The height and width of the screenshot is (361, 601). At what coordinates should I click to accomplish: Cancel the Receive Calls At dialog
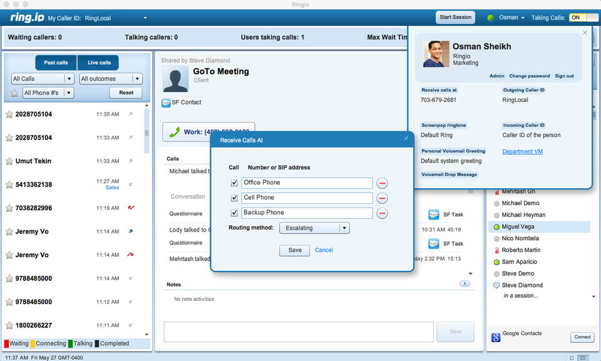pyautogui.click(x=324, y=250)
